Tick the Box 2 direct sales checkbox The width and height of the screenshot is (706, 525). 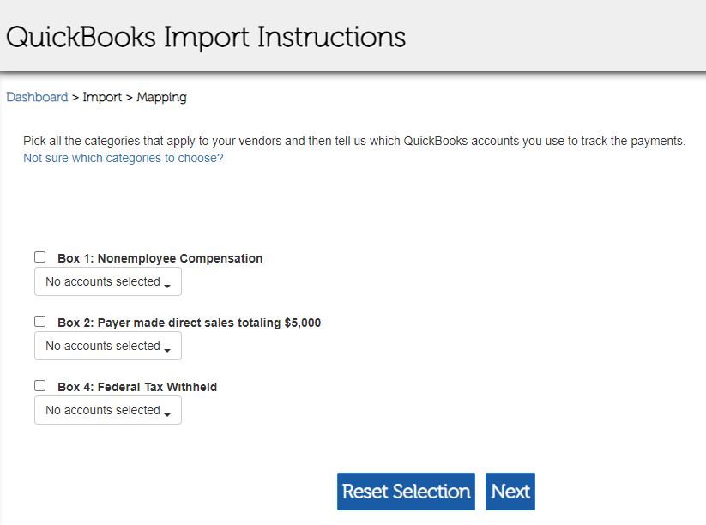[x=40, y=321]
